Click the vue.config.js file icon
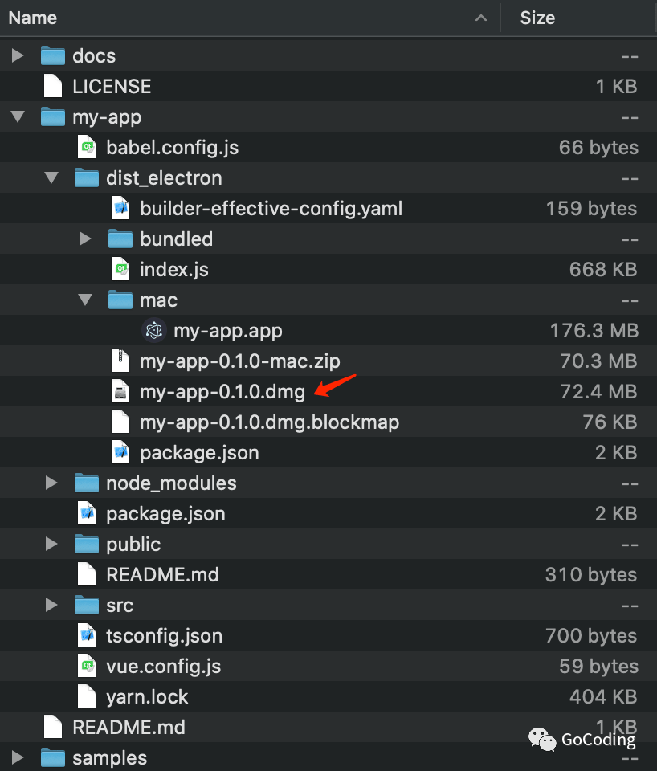The height and width of the screenshot is (771, 657). [x=86, y=666]
